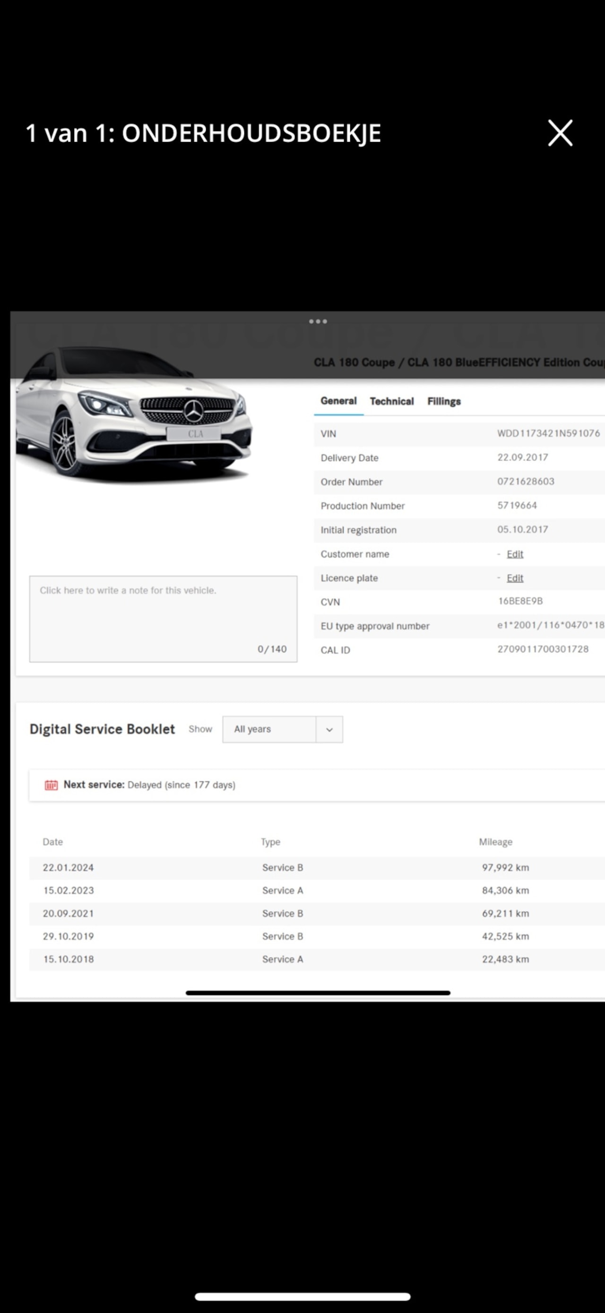Click the Date column header
Image resolution: width=605 pixels, height=1313 pixels.
pyautogui.click(x=53, y=842)
